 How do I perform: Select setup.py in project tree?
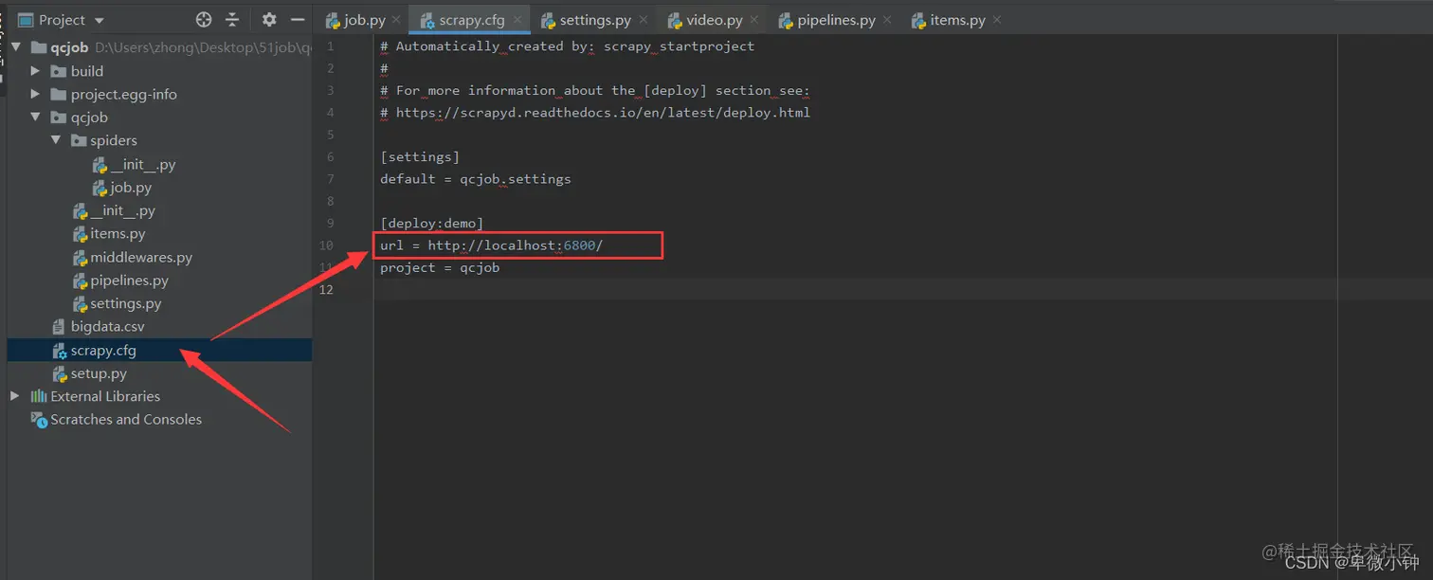99,373
